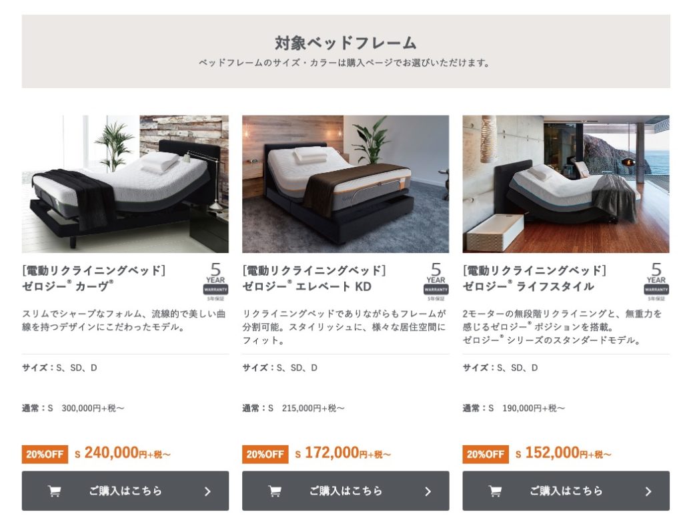Viewport: 683px width, 522px height.
Task: Open the Lifestyle bed photo
Action: tap(566, 184)
